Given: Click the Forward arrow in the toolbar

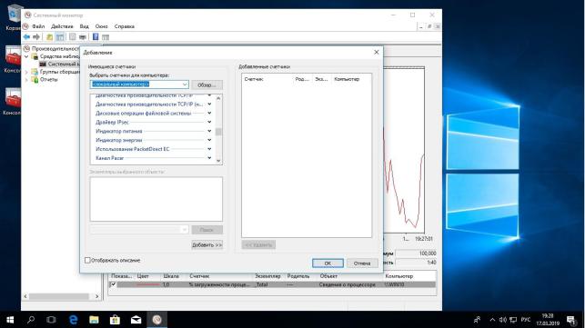Looking at the screenshot, I should click(36, 37).
